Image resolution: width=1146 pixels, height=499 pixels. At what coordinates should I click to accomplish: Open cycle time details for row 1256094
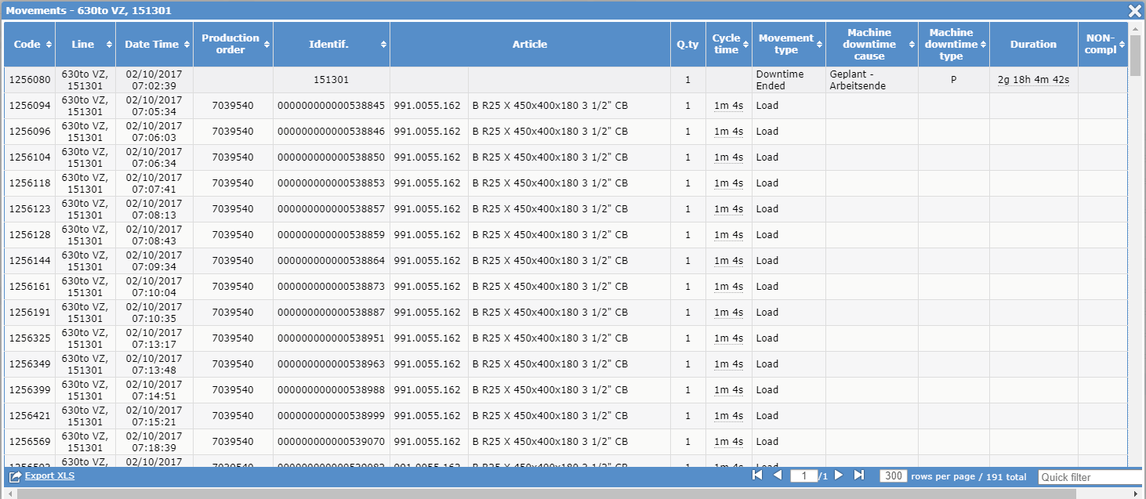click(x=727, y=105)
